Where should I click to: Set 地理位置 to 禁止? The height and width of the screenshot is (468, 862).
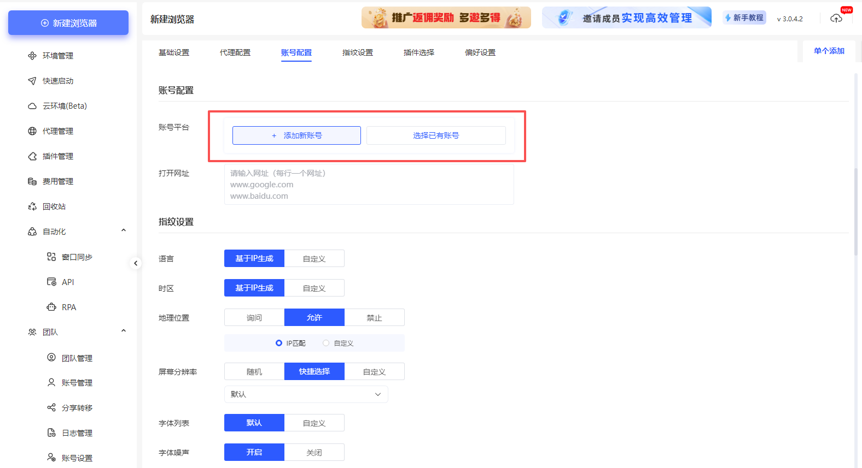375,317
